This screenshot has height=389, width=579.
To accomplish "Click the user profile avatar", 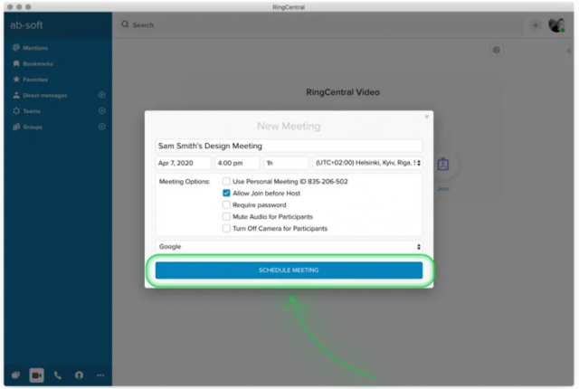I will (555, 24).
